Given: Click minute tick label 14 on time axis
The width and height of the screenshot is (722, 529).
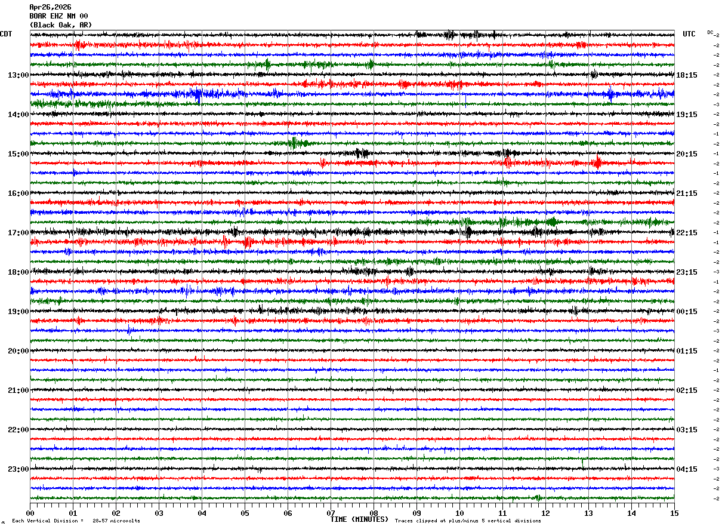Looking at the screenshot, I should point(631,513).
